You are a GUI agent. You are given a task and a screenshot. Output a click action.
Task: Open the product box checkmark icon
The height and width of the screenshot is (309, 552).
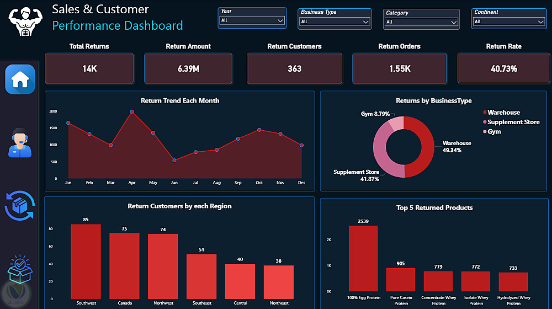(20, 269)
